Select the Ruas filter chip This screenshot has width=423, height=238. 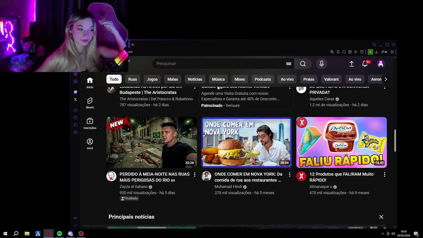(133, 79)
